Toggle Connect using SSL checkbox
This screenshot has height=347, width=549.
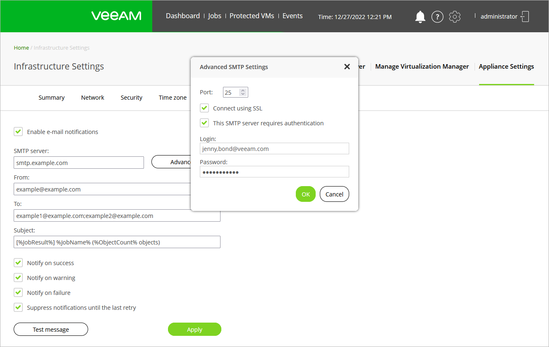pyautogui.click(x=204, y=108)
